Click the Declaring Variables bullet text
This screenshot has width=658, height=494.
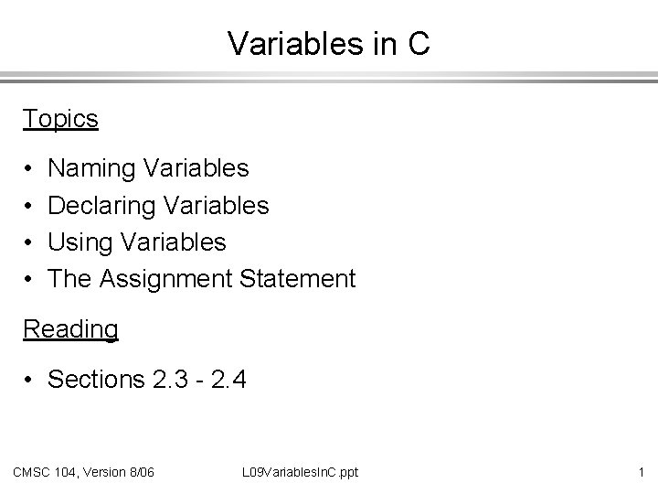click(158, 206)
